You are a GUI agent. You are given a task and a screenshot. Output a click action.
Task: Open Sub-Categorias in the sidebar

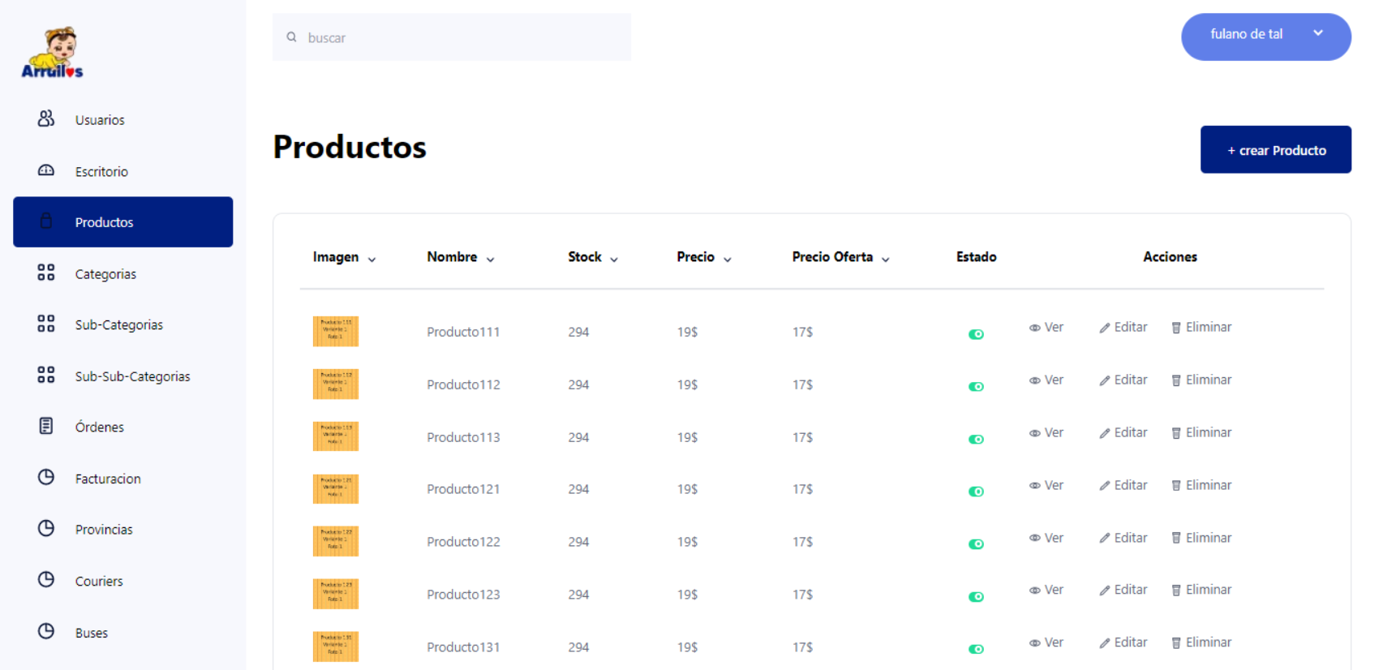pos(118,324)
